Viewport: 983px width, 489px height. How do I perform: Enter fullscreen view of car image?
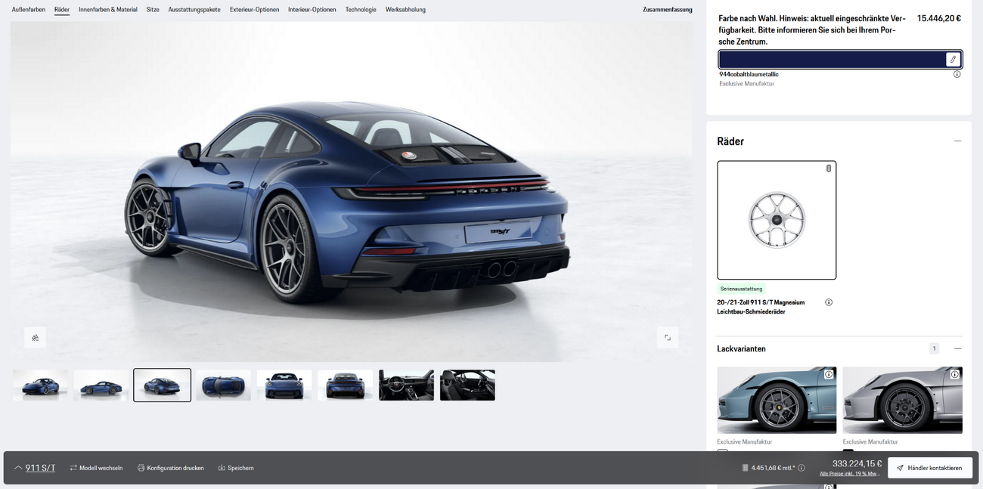click(x=667, y=338)
